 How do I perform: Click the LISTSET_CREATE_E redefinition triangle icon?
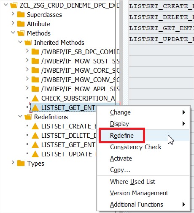(x=35, y=126)
